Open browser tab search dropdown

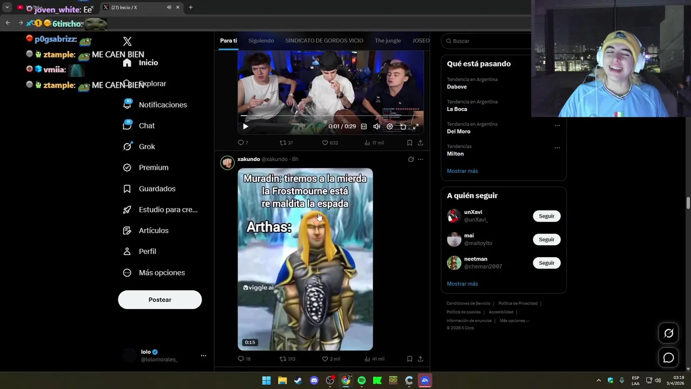7,8
